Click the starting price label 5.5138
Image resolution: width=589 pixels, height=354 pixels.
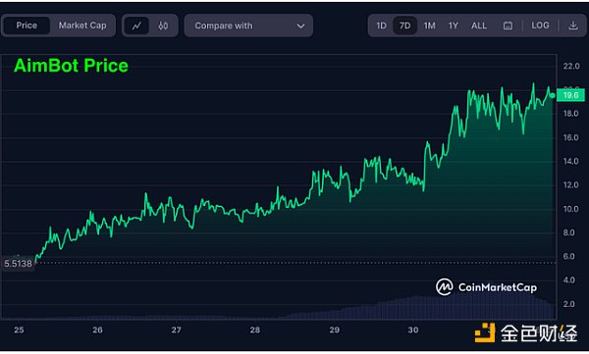coord(18,264)
